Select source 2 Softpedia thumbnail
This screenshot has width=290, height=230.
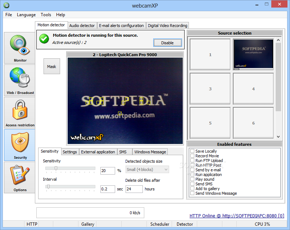coord(253,54)
